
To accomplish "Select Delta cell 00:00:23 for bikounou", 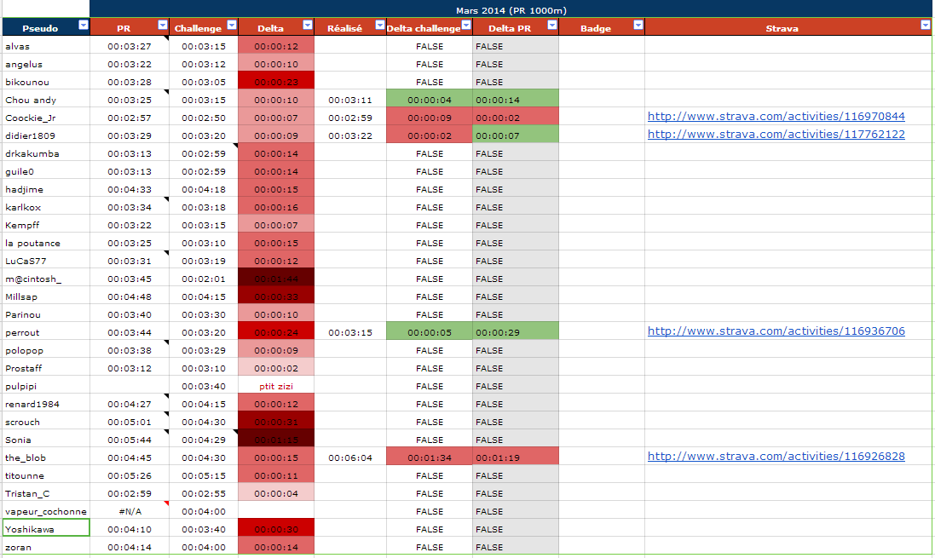I will 276,82.
